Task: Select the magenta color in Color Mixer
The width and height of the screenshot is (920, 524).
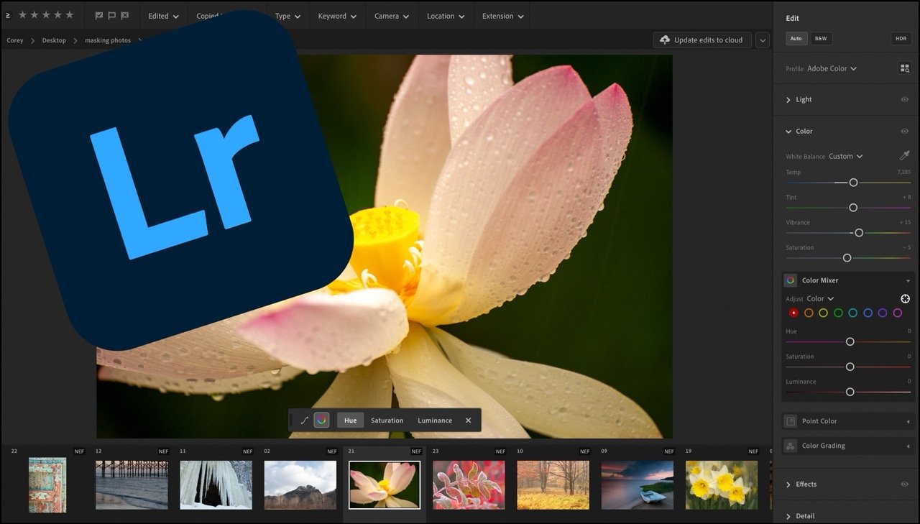Action: pyautogui.click(x=897, y=313)
